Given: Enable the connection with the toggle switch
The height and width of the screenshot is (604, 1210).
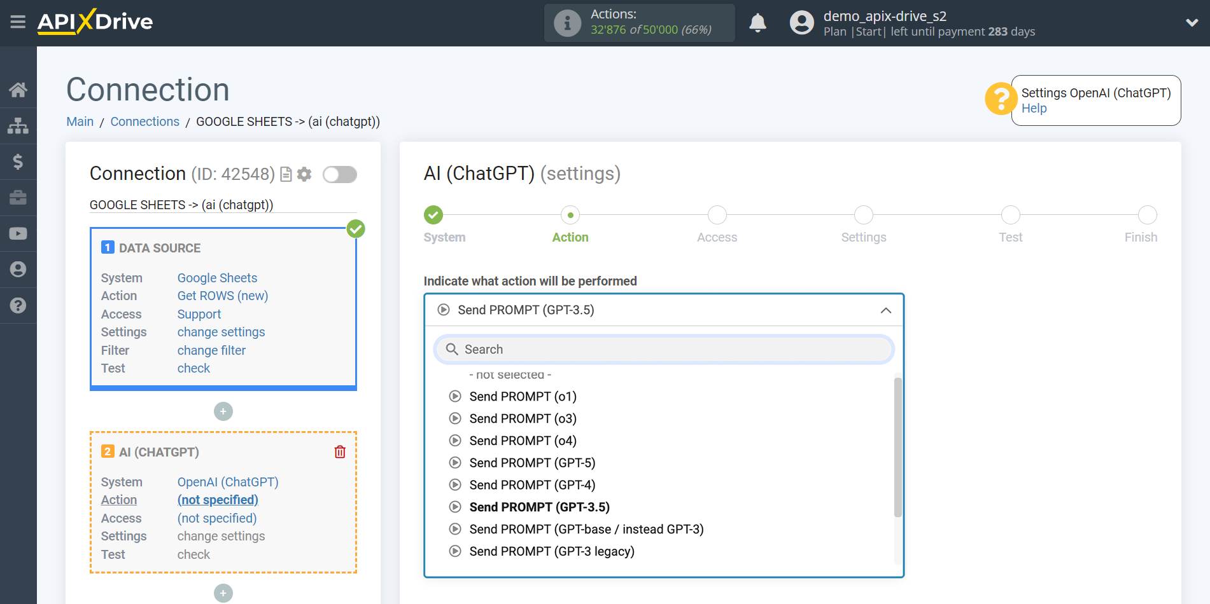Looking at the screenshot, I should coord(339,174).
